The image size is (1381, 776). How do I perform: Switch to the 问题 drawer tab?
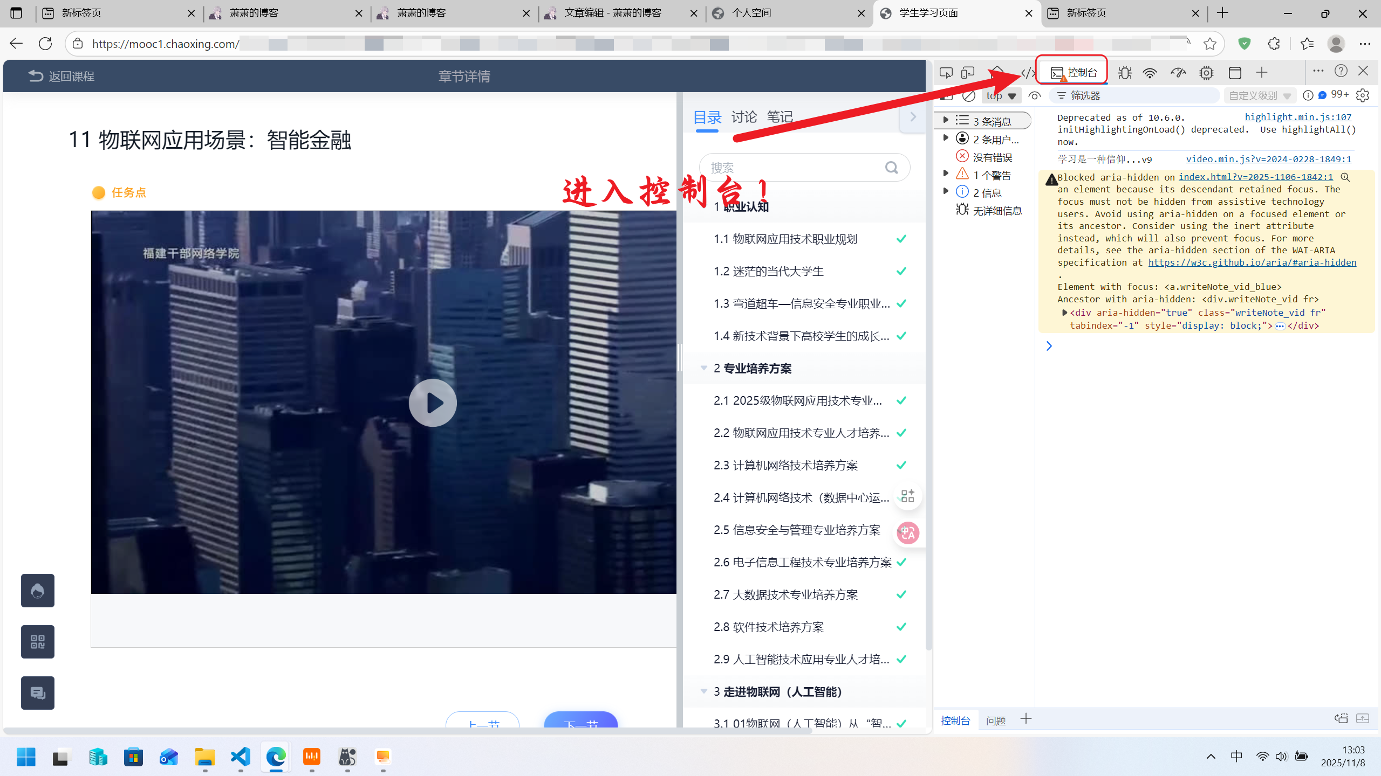click(x=996, y=720)
